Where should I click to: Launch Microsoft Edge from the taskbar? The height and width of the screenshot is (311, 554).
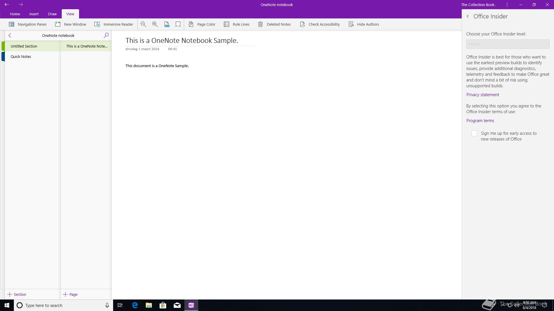tap(135, 305)
